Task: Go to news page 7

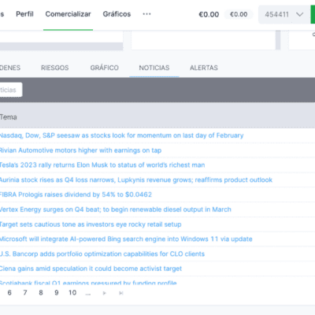Action: [25, 293]
